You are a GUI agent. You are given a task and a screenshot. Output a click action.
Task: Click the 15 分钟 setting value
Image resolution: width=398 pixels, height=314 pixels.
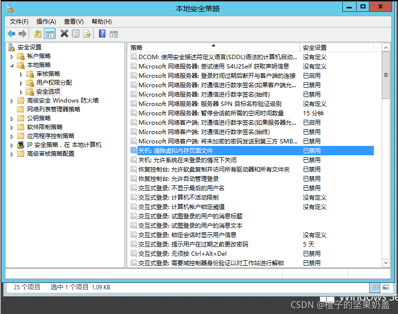(x=313, y=113)
